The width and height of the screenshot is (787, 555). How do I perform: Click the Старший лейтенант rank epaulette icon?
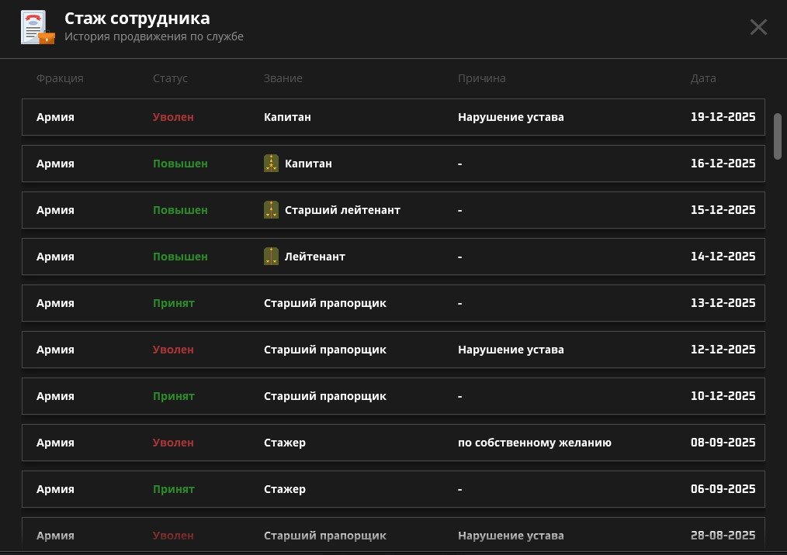click(271, 209)
